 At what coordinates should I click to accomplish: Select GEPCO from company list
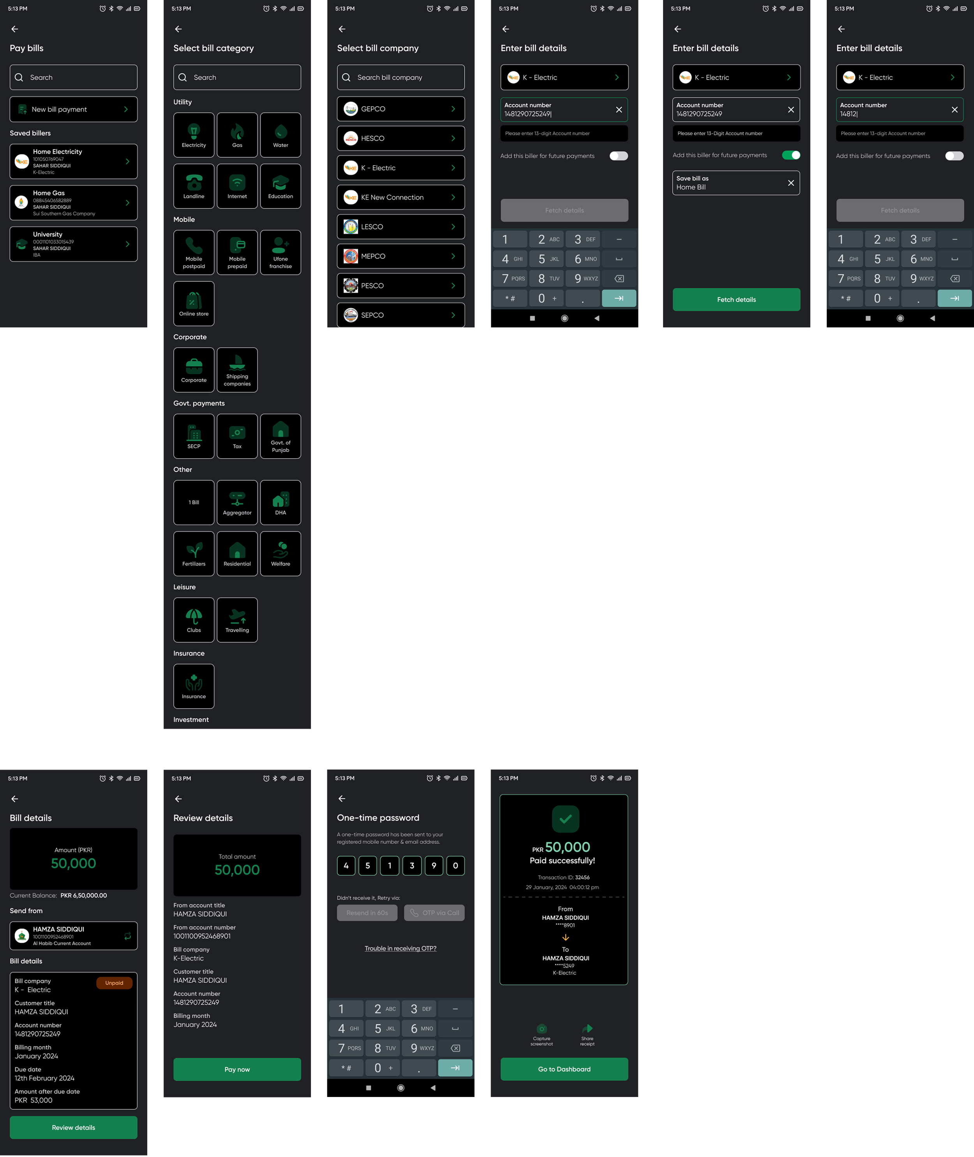400,109
